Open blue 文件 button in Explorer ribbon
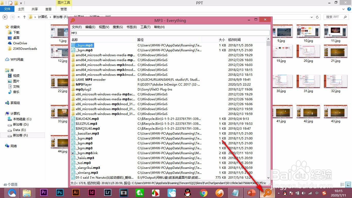 coord(7,9)
